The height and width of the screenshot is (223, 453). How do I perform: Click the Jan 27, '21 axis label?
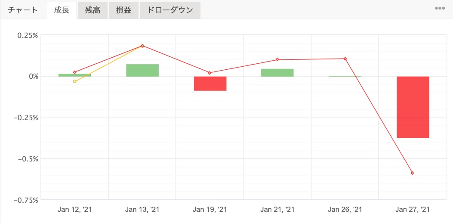413,210
